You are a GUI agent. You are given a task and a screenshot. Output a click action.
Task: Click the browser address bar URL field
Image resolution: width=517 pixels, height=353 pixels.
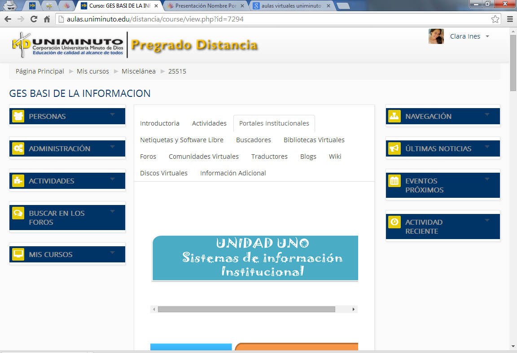(x=269, y=19)
